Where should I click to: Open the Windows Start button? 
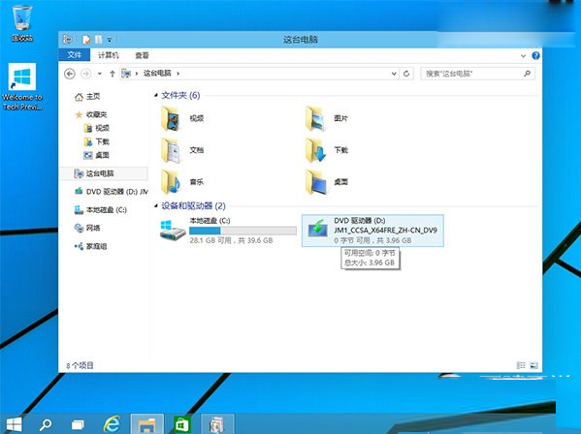(15, 424)
